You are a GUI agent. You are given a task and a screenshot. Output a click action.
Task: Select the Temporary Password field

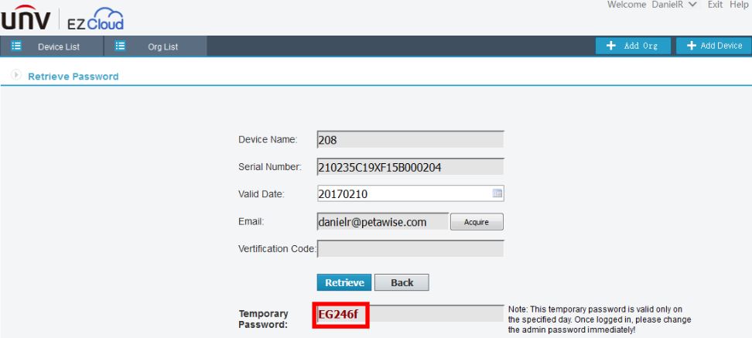tap(410, 315)
